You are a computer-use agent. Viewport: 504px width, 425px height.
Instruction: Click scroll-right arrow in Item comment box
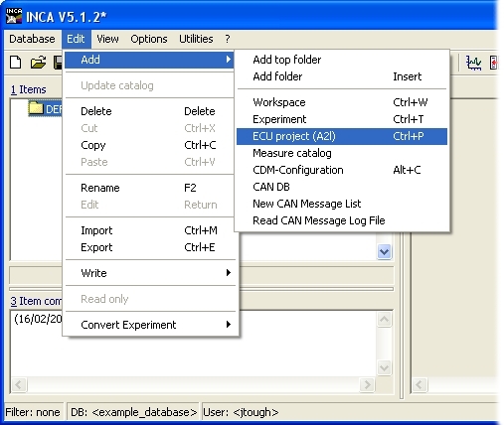(x=367, y=385)
